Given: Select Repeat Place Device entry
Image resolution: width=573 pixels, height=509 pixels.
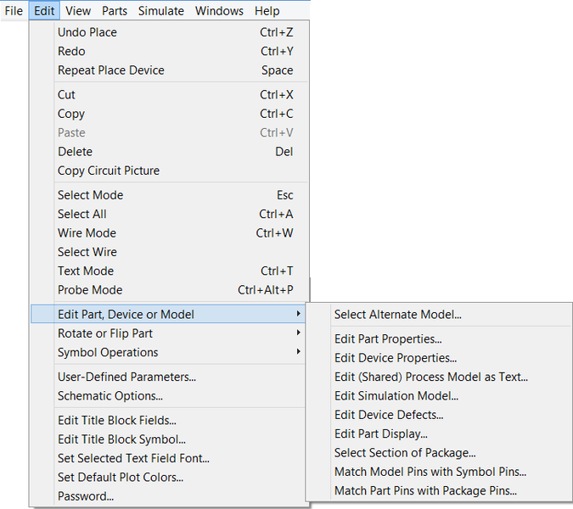Looking at the screenshot, I should coord(111,70).
